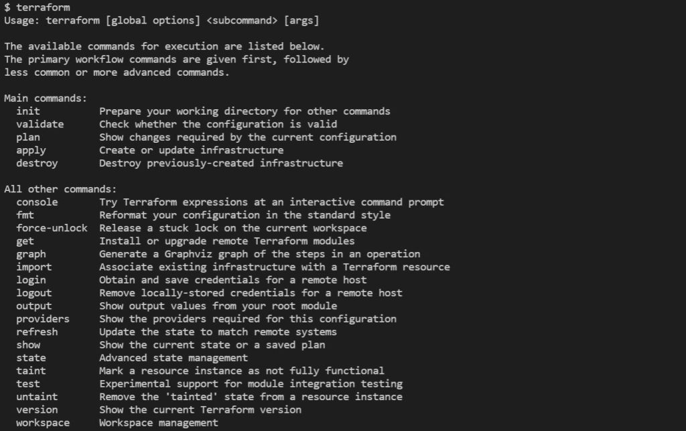
Task: Click the 'untaint' command name
Action: [x=38, y=397]
